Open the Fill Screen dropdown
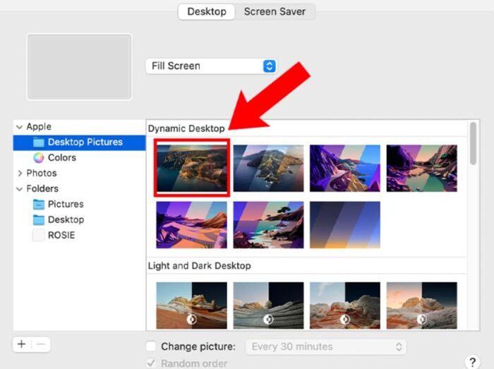Screen dimensions: 494x369 [211, 66]
